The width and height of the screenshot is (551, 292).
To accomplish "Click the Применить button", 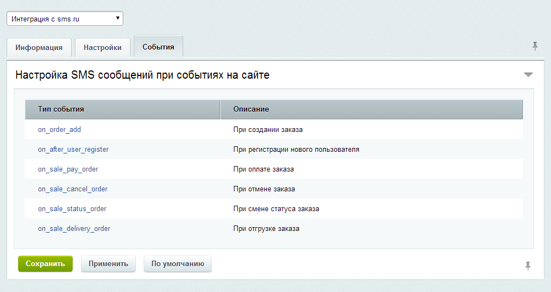I will (x=108, y=264).
